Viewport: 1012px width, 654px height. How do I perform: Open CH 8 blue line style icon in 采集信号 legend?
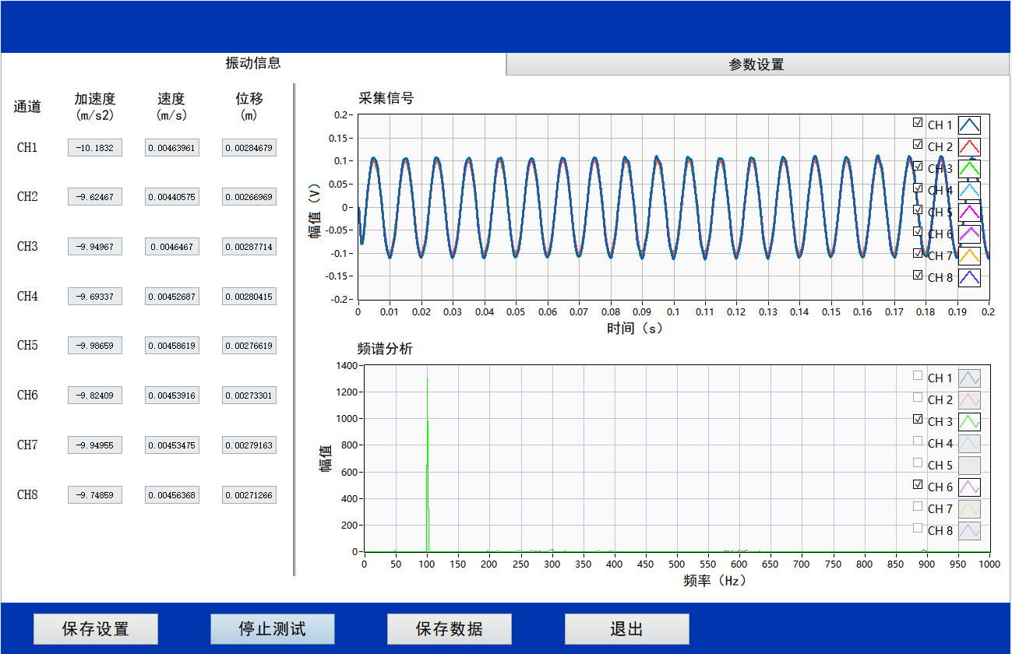[x=969, y=277]
